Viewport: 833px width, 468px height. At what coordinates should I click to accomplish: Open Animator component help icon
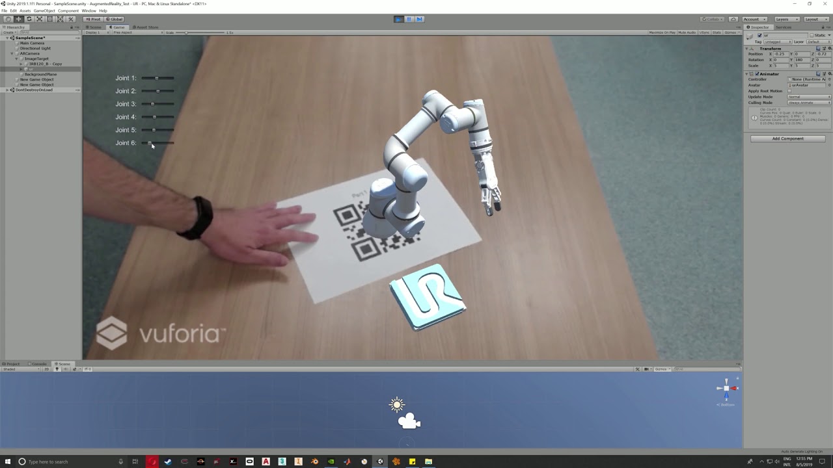pos(818,74)
